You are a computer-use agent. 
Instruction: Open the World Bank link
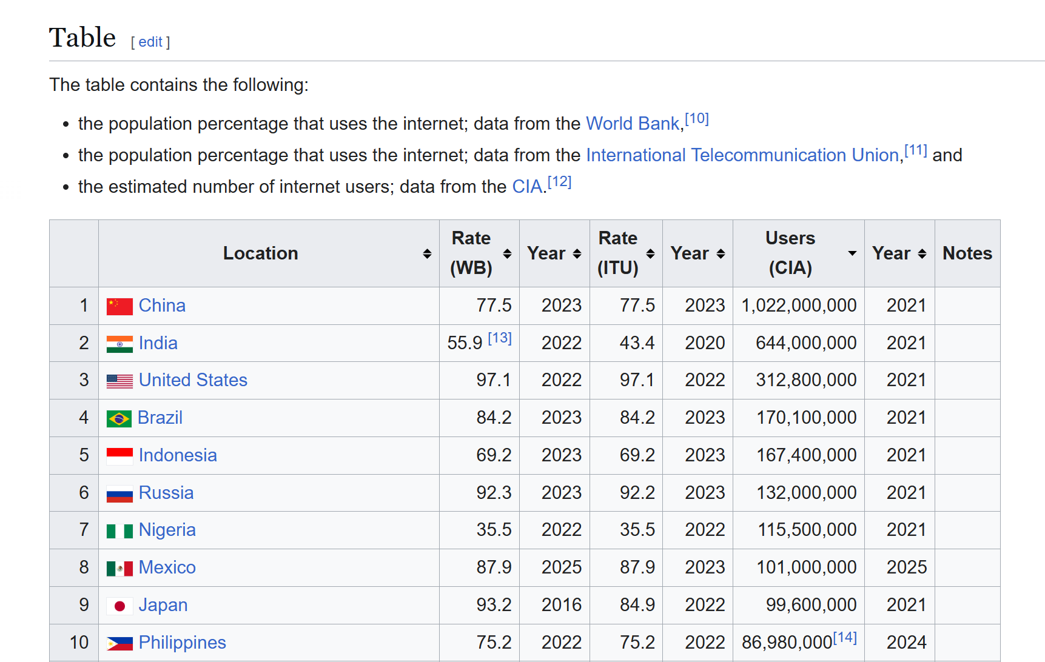point(633,124)
